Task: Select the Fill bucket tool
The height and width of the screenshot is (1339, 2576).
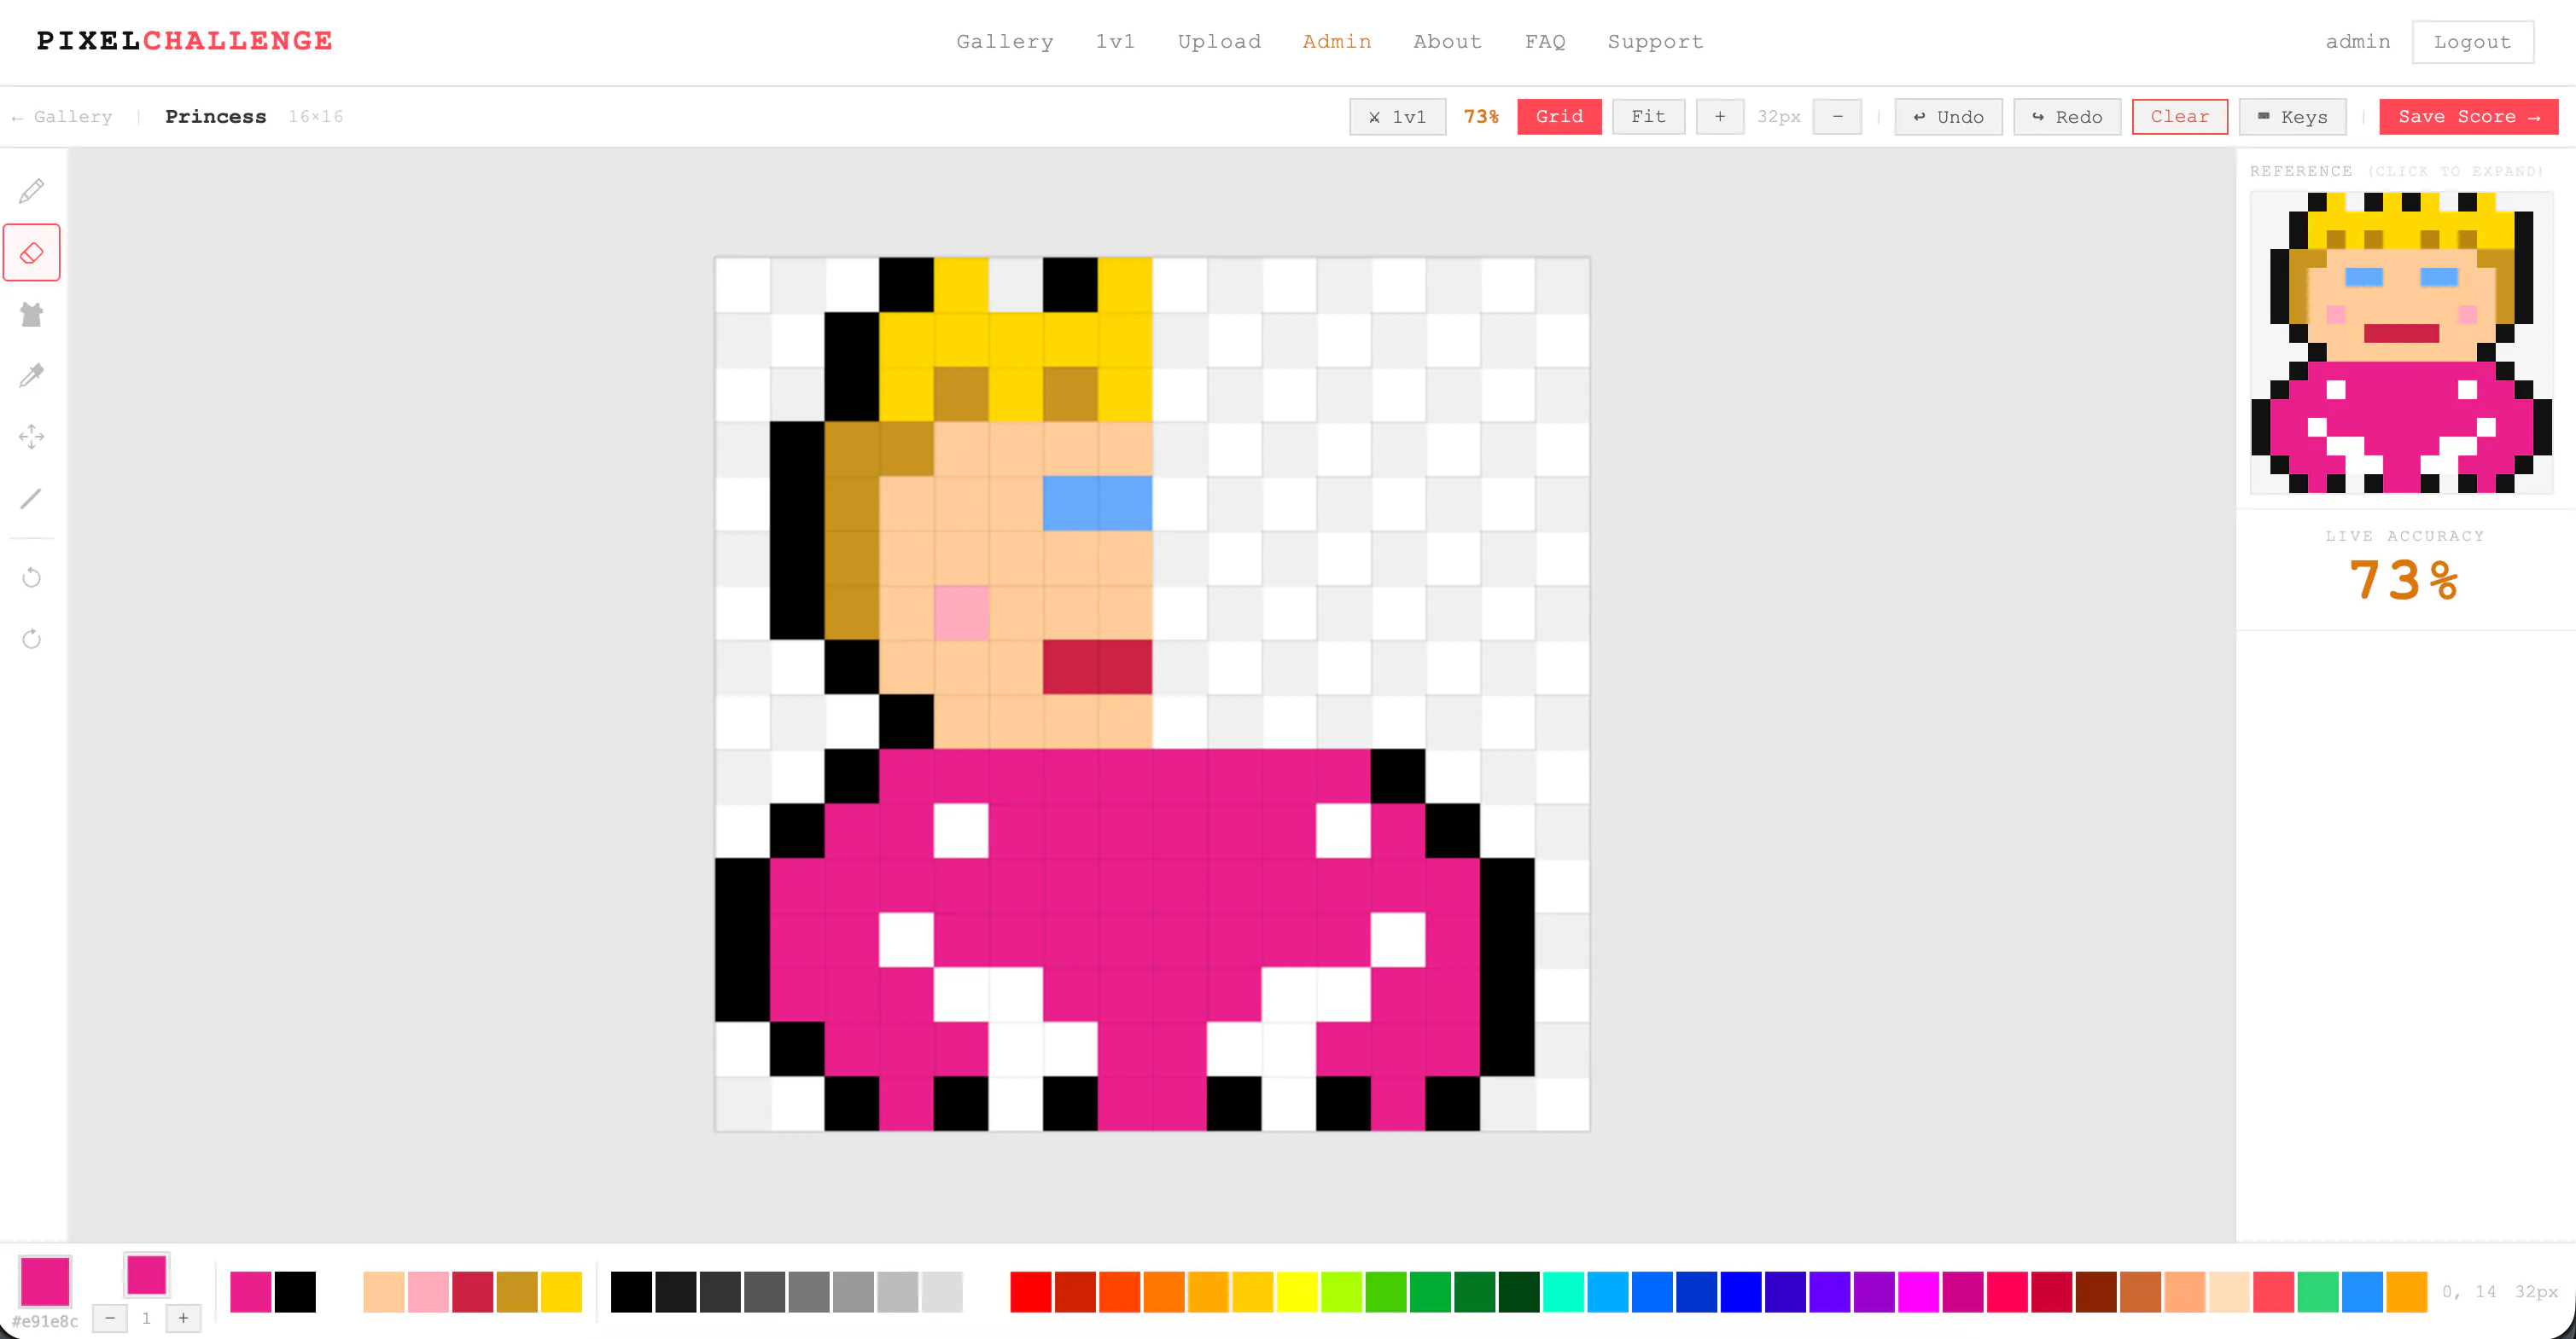Action: 32,315
